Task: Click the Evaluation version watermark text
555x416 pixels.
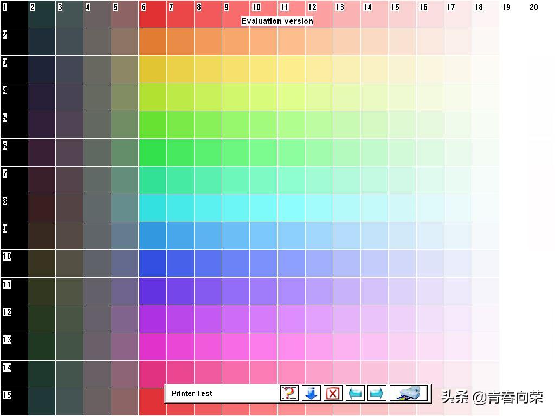Action: coord(277,21)
